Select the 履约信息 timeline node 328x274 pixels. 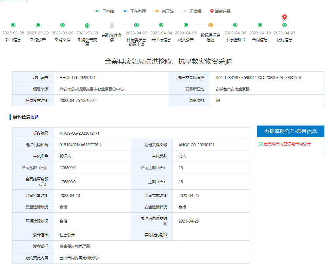point(284,25)
